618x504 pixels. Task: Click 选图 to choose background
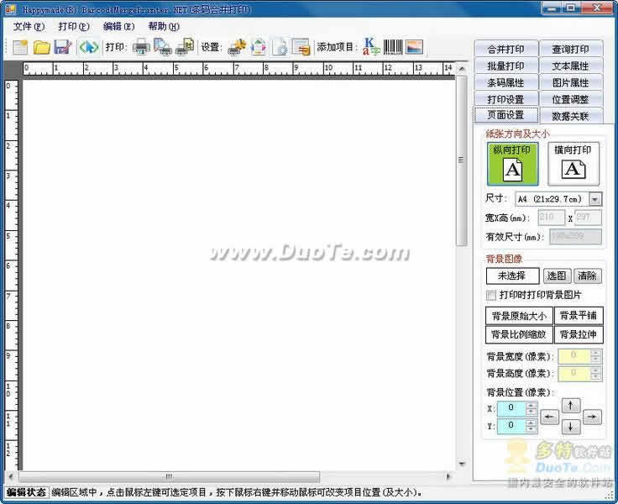(557, 276)
